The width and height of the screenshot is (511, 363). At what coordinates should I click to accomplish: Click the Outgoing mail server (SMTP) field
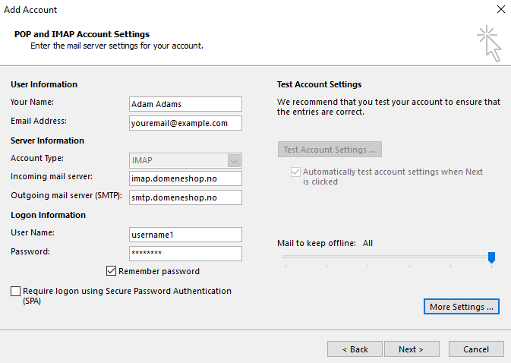point(185,197)
